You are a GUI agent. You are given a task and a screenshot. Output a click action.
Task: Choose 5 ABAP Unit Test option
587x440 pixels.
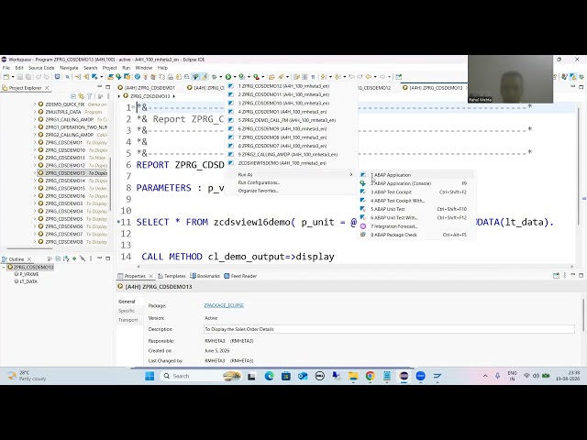click(x=415, y=209)
